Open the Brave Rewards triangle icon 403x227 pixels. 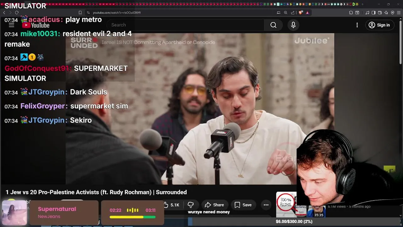point(307,13)
